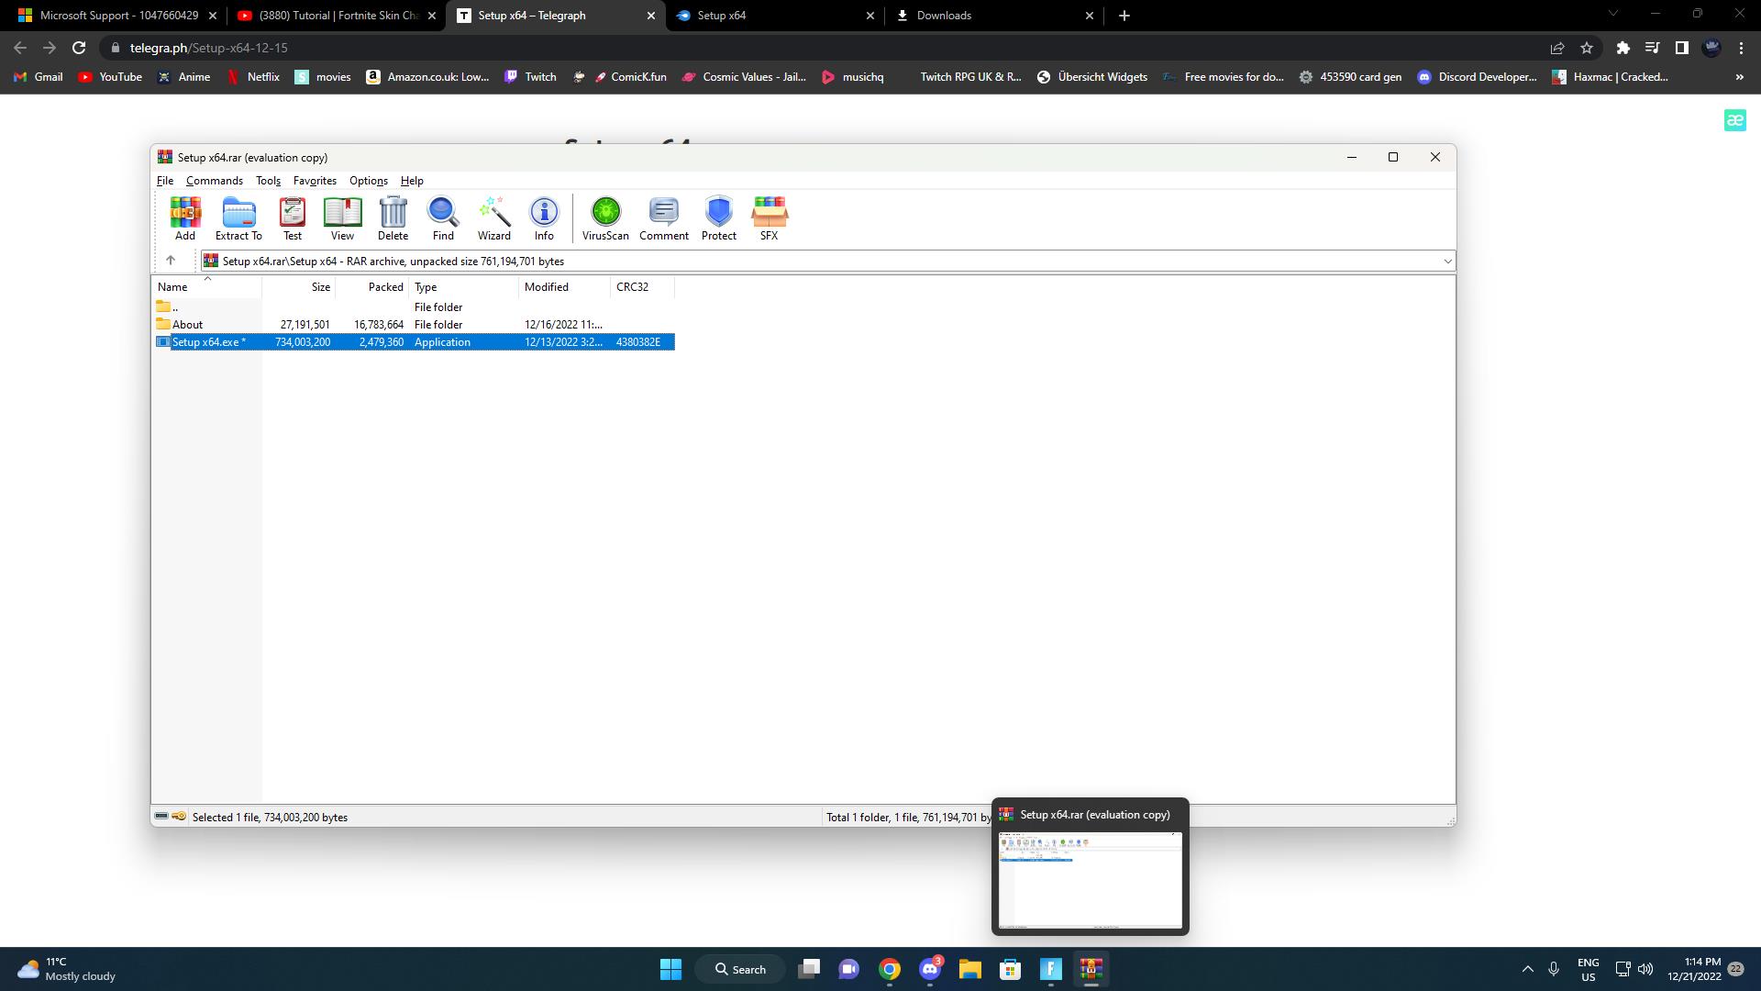The image size is (1761, 991).
Task: Open the Wizard tool icon
Action: point(493,217)
